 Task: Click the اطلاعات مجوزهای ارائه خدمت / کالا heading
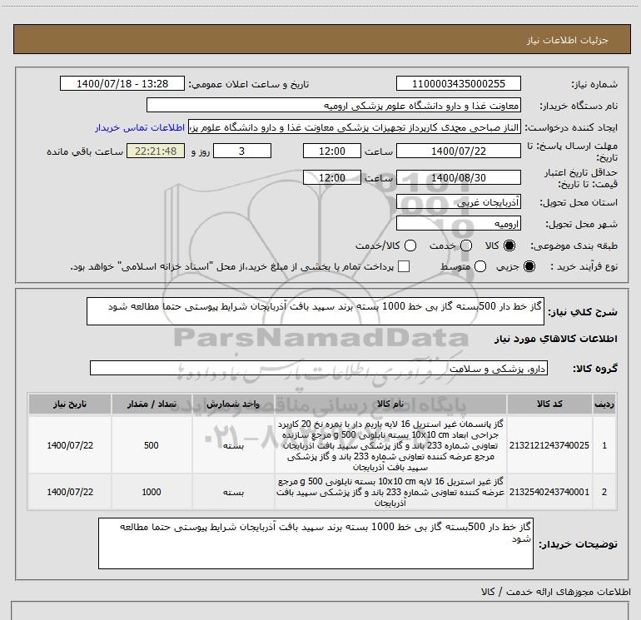[x=556, y=592]
